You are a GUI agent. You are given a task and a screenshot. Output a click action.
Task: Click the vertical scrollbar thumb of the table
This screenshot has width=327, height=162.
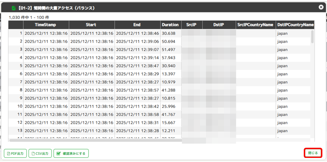(x=312, y=37)
